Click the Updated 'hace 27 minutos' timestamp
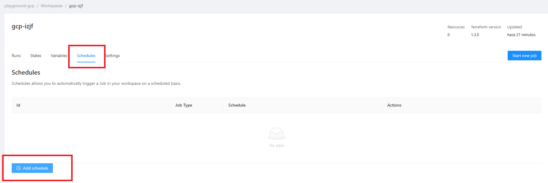Image resolution: width=548 pixels, height=183 pixels. [521, 35]
